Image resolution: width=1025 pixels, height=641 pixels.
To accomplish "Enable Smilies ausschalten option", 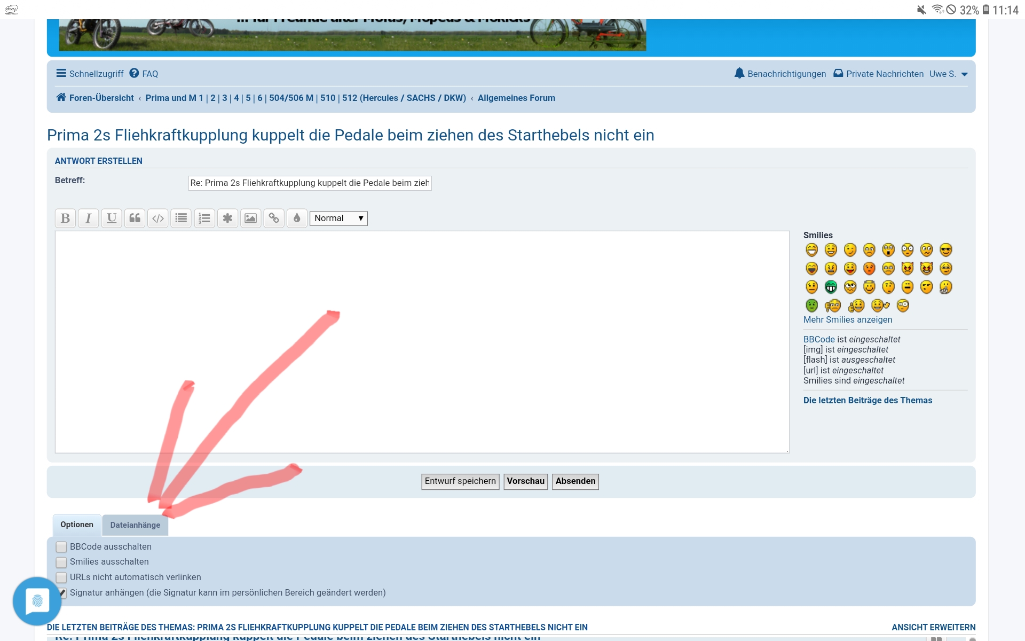I will pos(61,562).
